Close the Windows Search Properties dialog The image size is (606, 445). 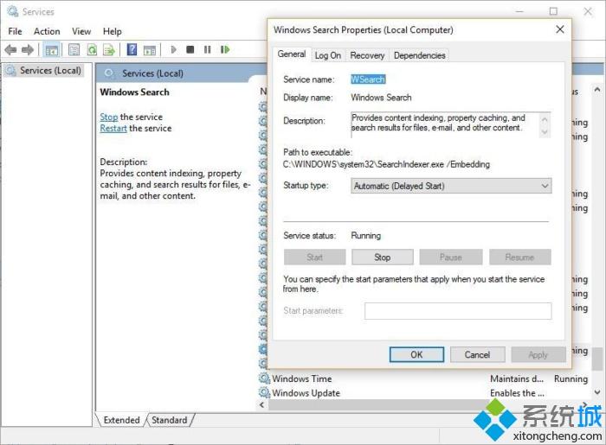[x=559, y=29]
